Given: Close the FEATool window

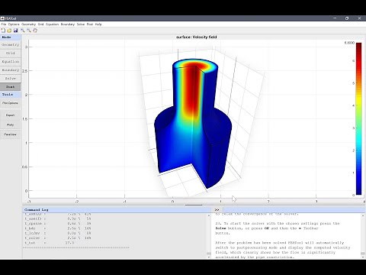Looking at the screenshot, I should [x=359, y=18].
